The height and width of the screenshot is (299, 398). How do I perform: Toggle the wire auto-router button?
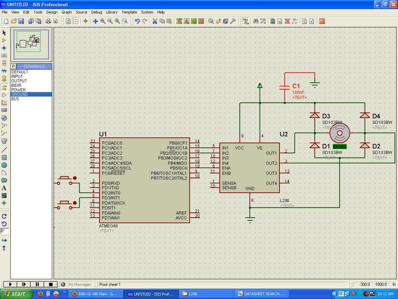246,21
